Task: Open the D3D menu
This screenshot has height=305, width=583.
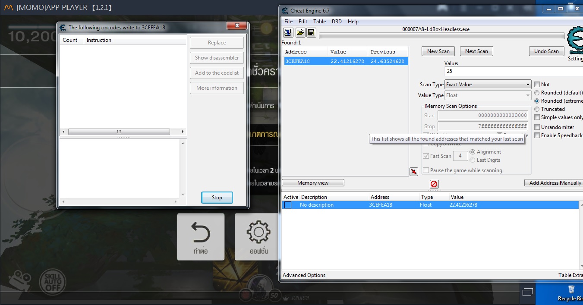Action: tap(337, 22)
